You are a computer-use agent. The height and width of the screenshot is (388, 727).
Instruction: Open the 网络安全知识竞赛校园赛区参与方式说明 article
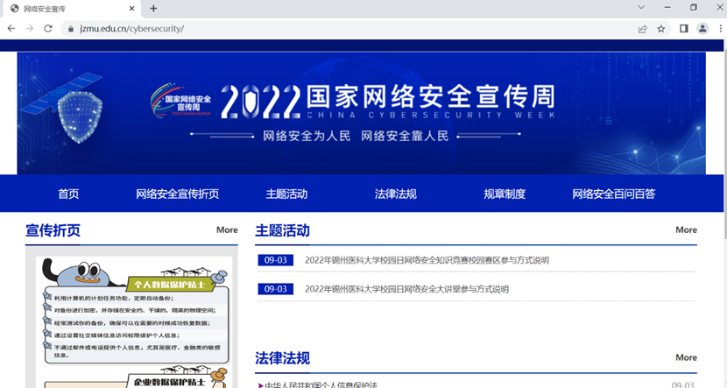click(427, 260)
